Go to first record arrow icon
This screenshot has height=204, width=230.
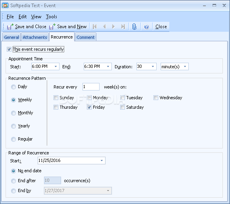click(x=95, y=27)
